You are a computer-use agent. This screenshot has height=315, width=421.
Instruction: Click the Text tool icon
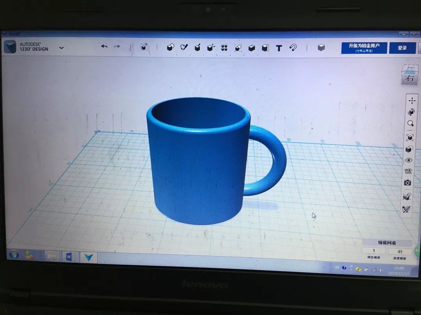[279, 48]
